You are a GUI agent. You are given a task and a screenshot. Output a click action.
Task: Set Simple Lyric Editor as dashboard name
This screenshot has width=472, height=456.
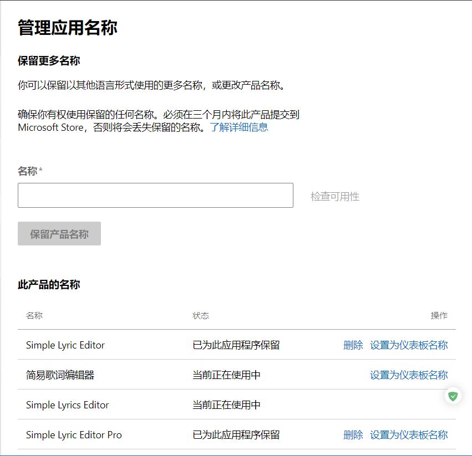[409, 345]
